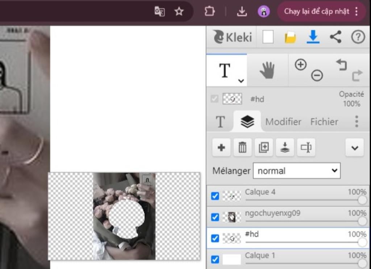Save image with blue download arrow
Screen dimensions: 371x269
pyautogui.click(x=313, y=37)
